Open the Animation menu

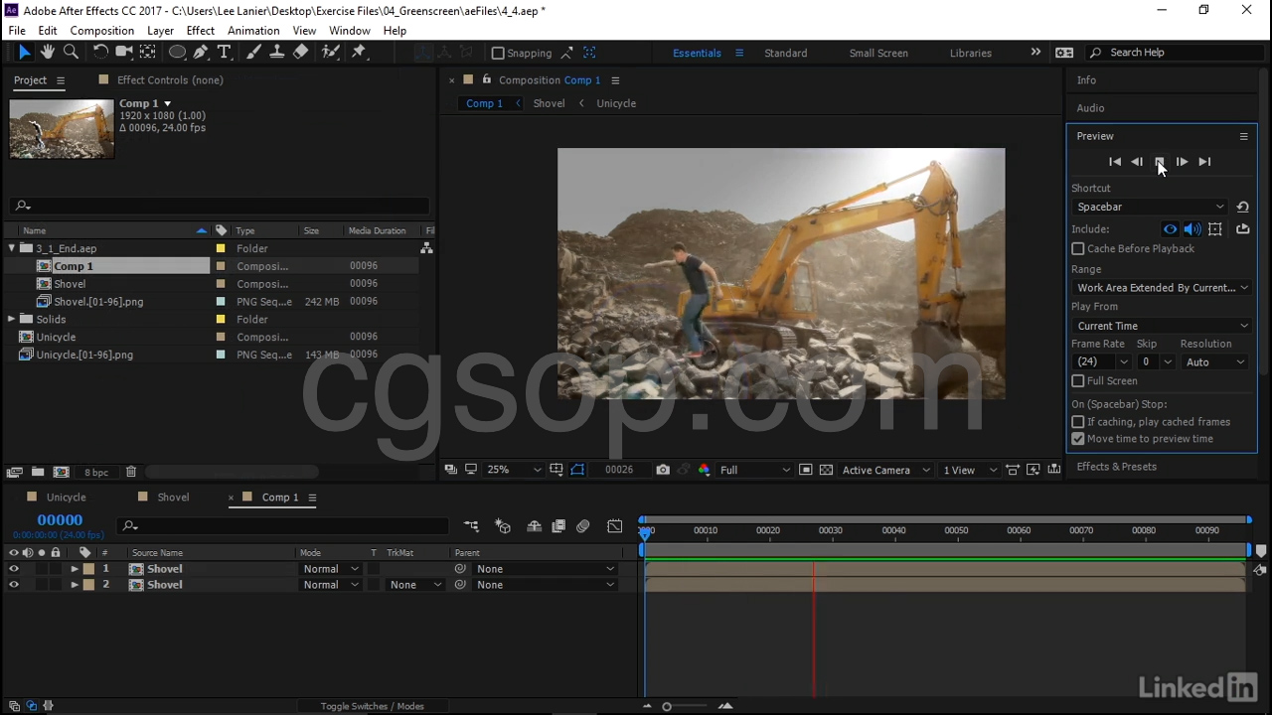coord(253,31)
